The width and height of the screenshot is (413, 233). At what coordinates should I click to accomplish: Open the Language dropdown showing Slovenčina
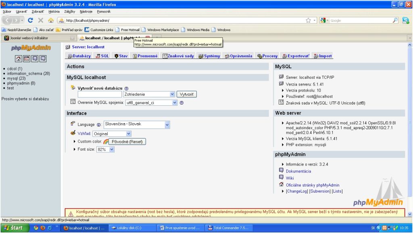137,124
